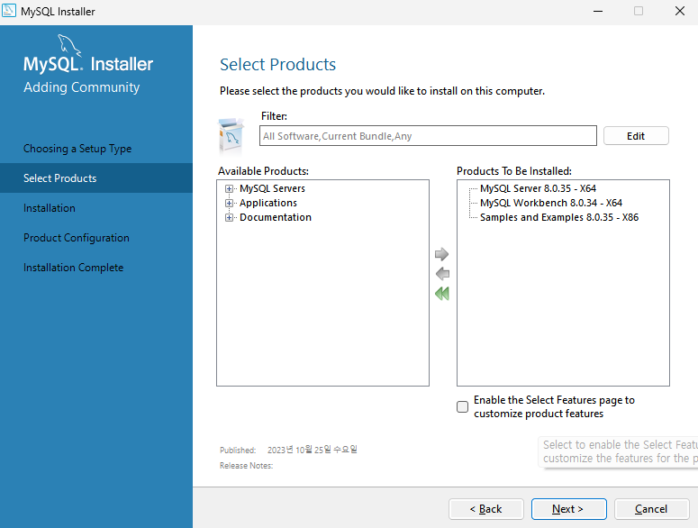The width and height of the screenshot is (698, 528).
Task: Click the left arrow to remove product
Action: point(442,273)
